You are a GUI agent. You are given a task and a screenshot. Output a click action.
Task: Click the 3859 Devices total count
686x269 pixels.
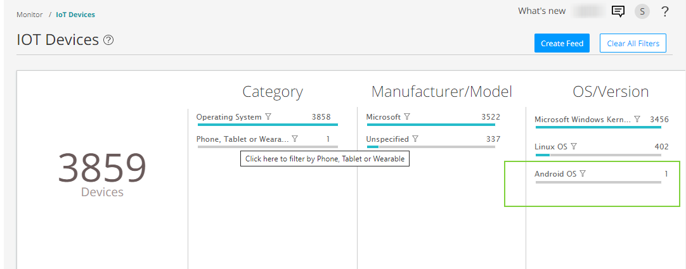point(102,168)
